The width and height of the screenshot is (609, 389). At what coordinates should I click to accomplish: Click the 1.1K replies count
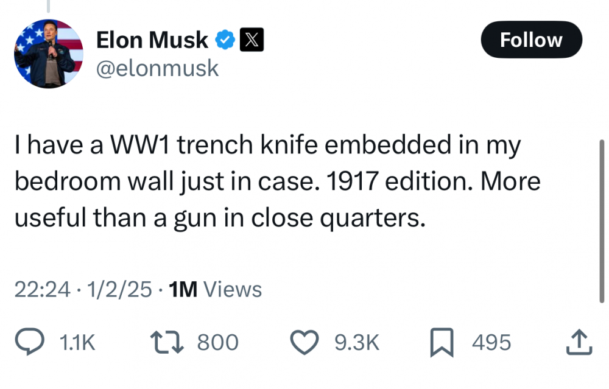[78, 343]
